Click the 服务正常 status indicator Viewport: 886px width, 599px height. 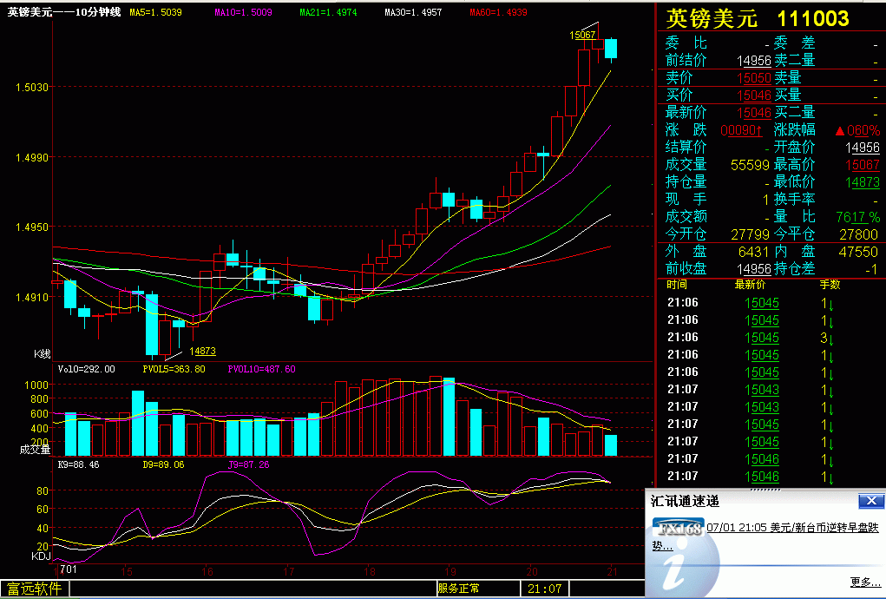(458, 589)
